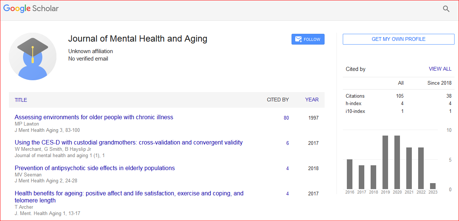Sort publications by Year column
459x221 pixels.
pyautogui.click(x=312, y=100)
